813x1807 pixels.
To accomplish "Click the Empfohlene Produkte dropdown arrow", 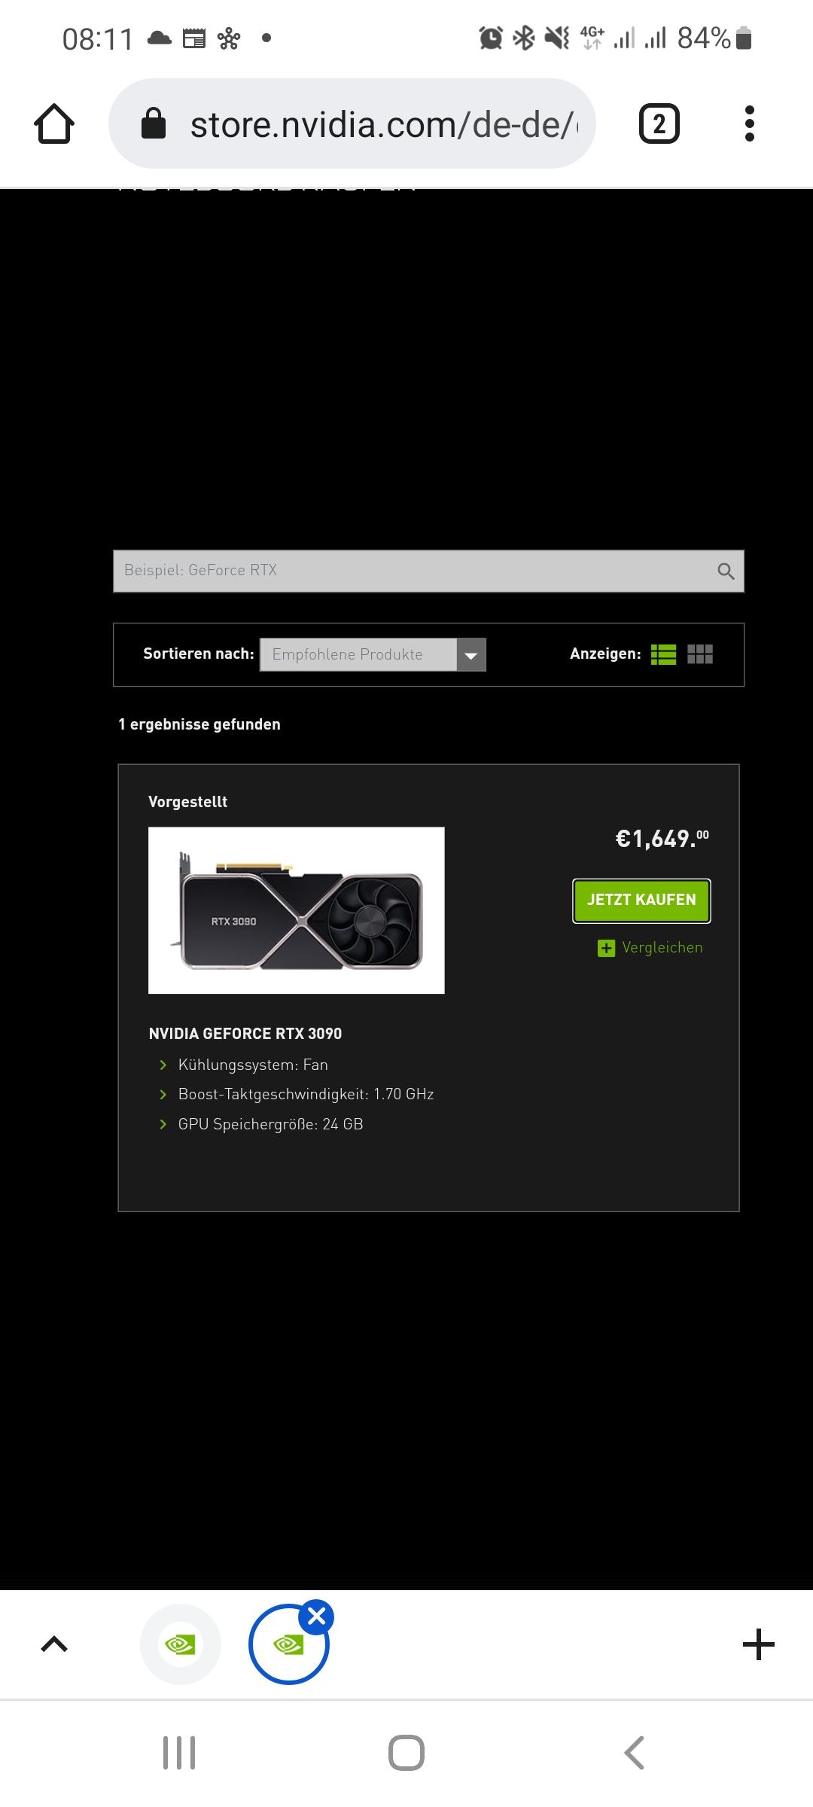I will (x=471, y=654).
